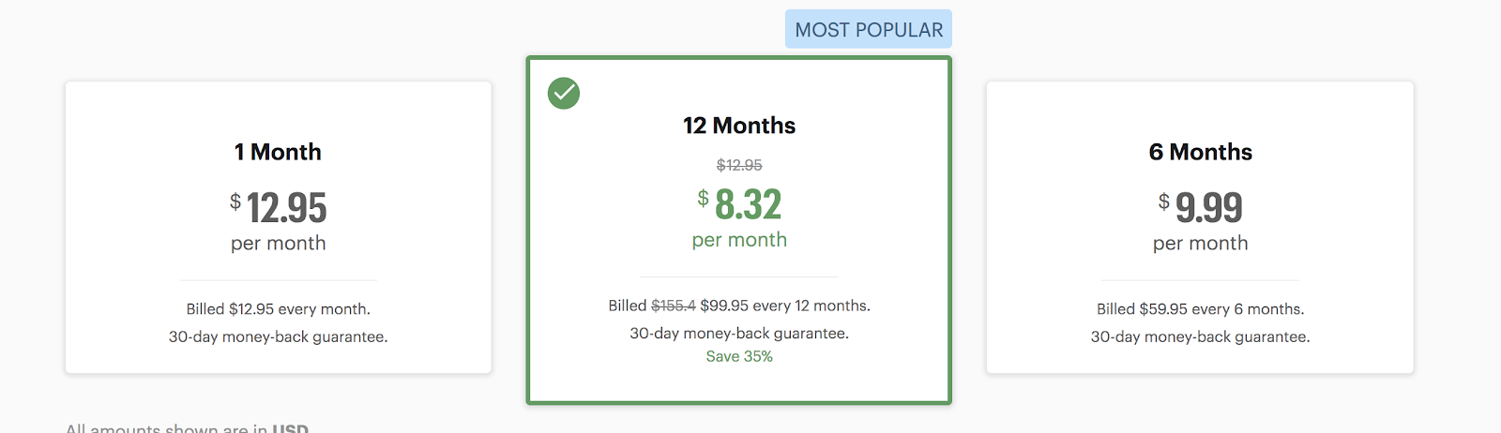The image size is (1501, 433).
Task: Click 6 Months plan's money-back guarantee text
Action: [x=1200, y=336]
